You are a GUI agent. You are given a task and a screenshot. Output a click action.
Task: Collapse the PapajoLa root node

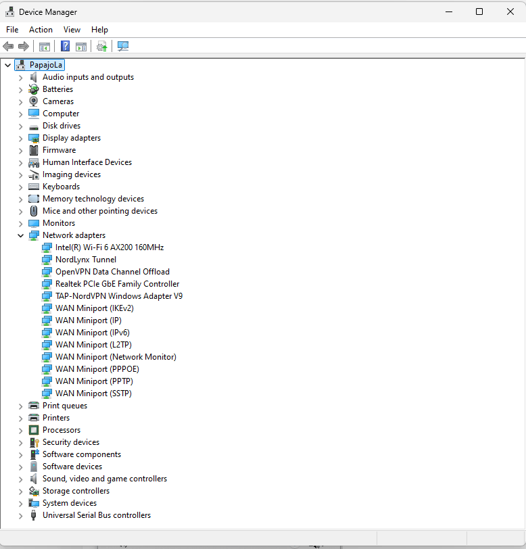[x=7, y=65]
